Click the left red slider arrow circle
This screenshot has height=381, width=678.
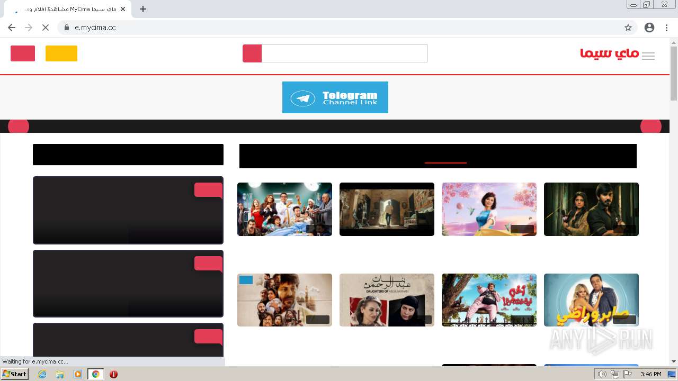coord(19,126)
